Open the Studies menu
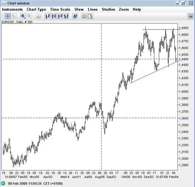This screenshot has height=187, width=195. [x=108, y=9]
